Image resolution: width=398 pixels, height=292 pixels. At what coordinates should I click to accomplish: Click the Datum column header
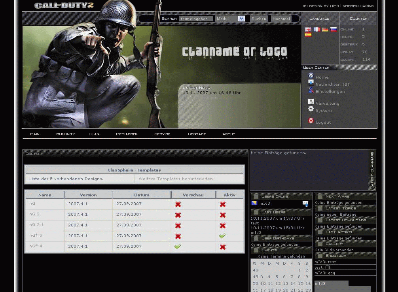(142, 195)
